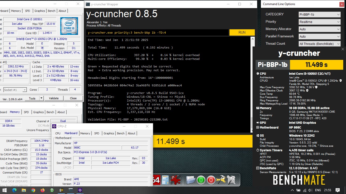The width and height of the screenshot is (346, 194).
Task: Click the red power button in BenchMate dock
Action: click(x=211, y=180)
